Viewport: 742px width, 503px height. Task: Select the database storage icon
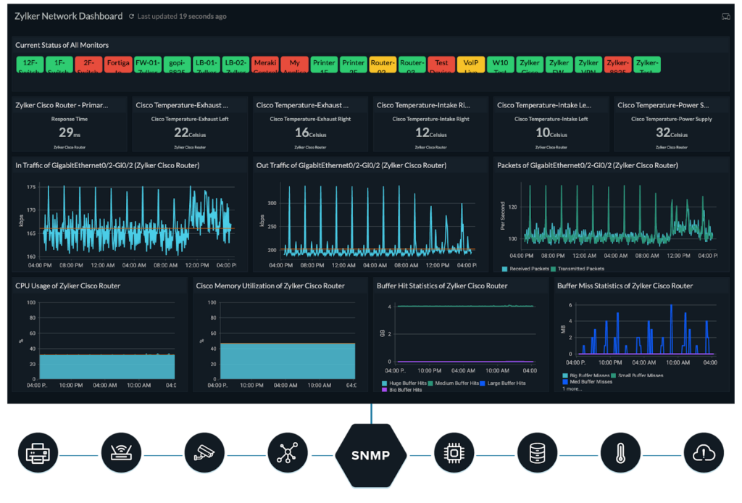537,454
